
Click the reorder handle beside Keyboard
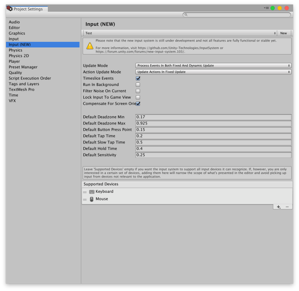click(x=85, y=191)
